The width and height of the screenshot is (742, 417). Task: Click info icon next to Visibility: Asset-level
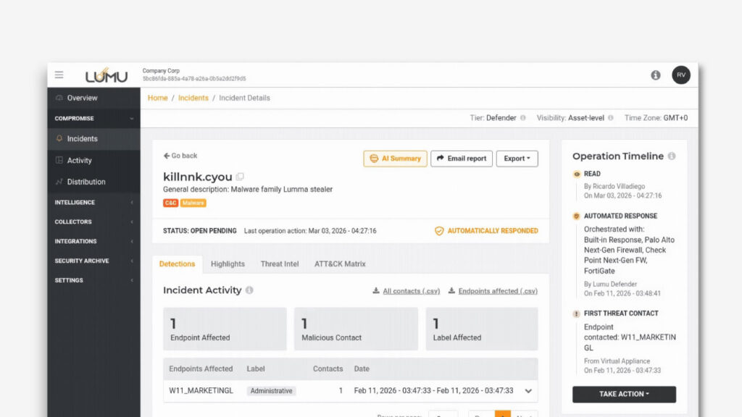pyautogui.click(x=611, y=118)
